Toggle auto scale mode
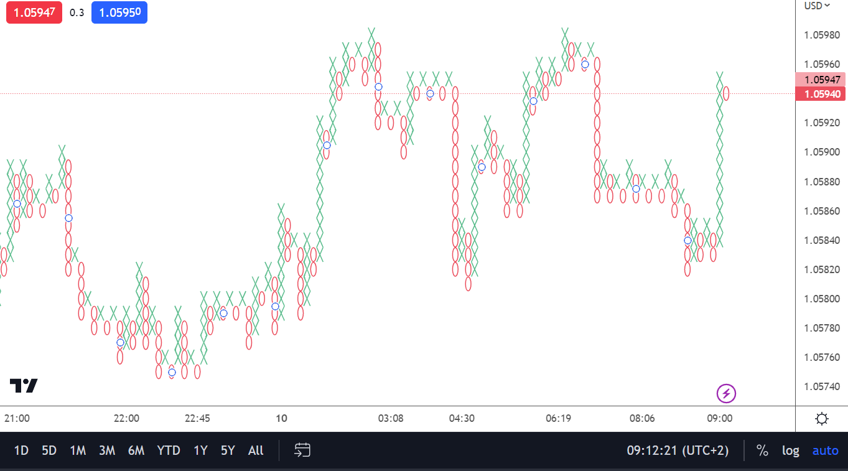Screen dimensions: 848x471 point(825,450)
